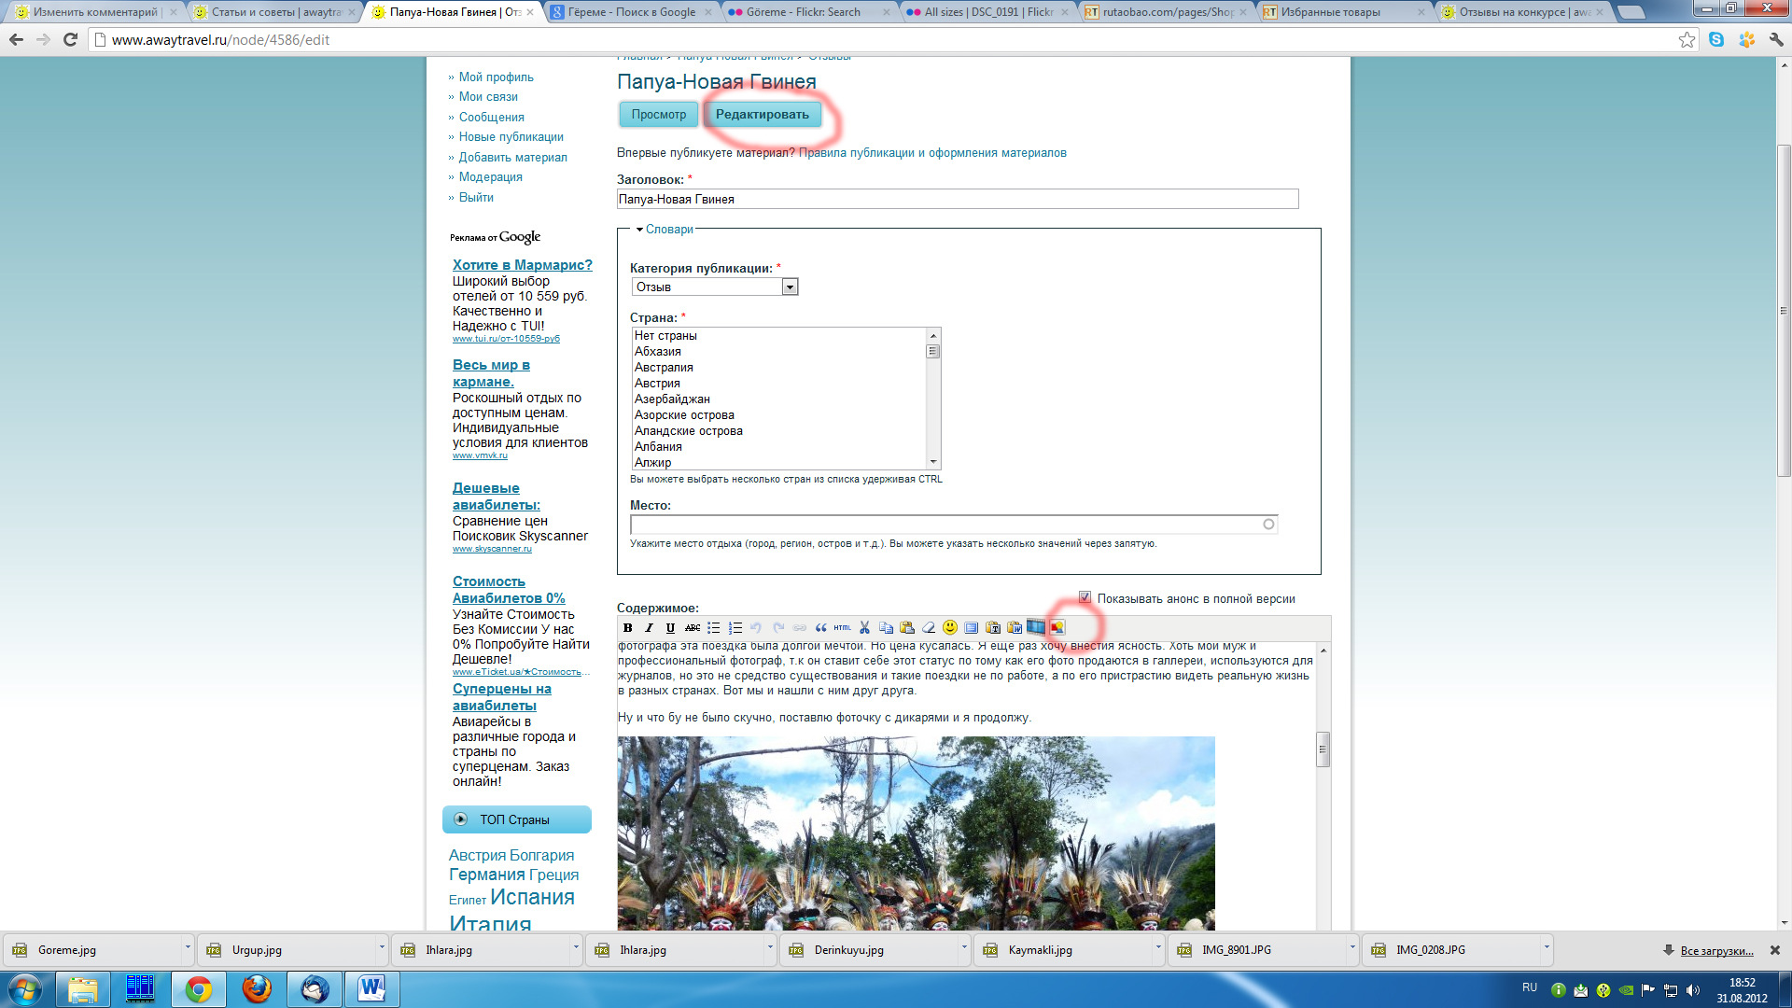1792x1008 pixels.
Task: Click the Windows Start button
Action: [25, 988]
